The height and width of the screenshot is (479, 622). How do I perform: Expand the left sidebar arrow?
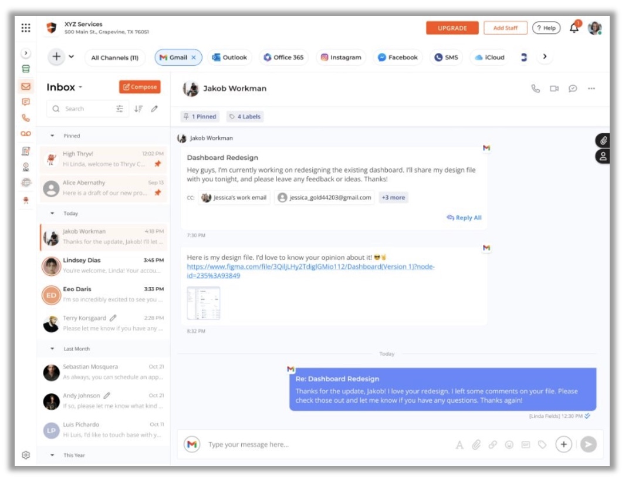pyautogui.click(x=26, y=53)
